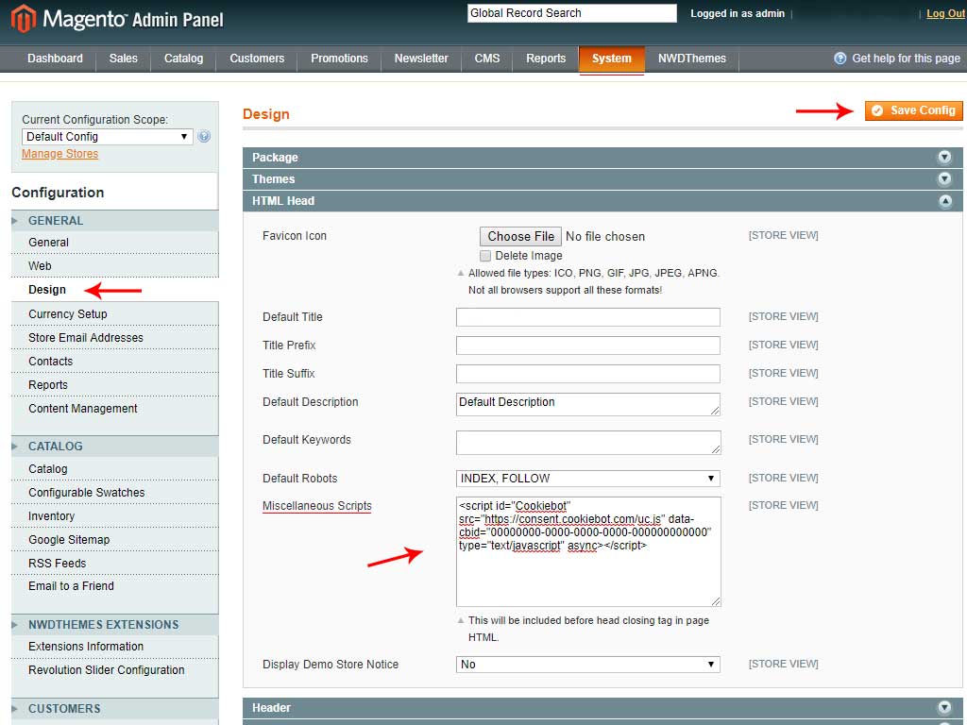Open Configurable Swatches in sidebar
The width and height of the screenshot is (967, 725).
click(86, 492)
